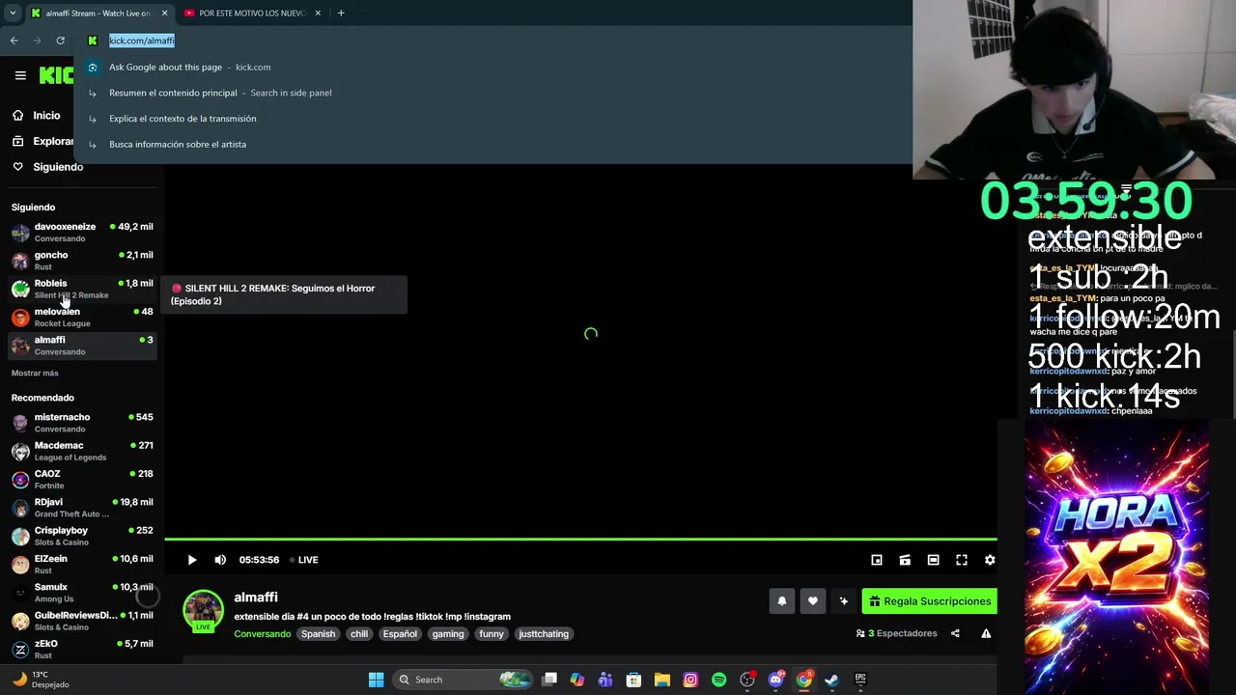Image resolution: width=1236 pixels, height=695 pixels.
Task: Open Steam from the taskbar
Action: coord(831,680)
